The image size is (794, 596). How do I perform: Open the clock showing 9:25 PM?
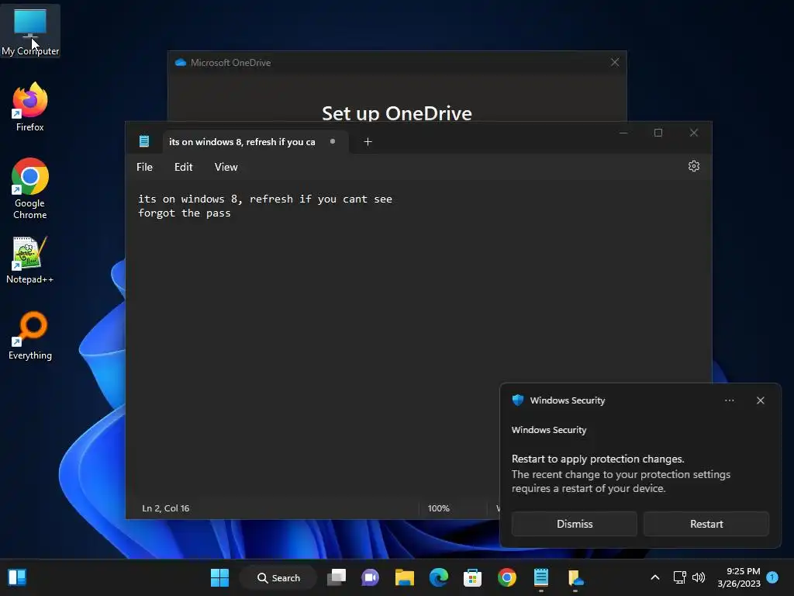point(739,577)
